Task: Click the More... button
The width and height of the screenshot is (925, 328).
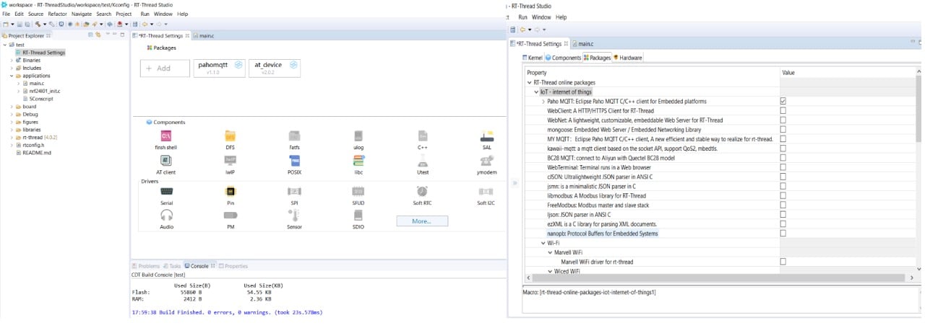Action: pos(422,221)
